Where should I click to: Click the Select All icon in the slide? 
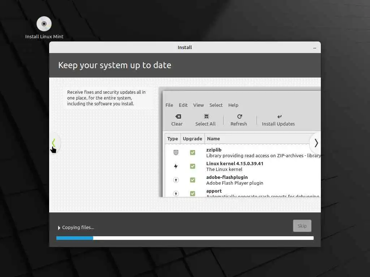click(x=206, y=116)
